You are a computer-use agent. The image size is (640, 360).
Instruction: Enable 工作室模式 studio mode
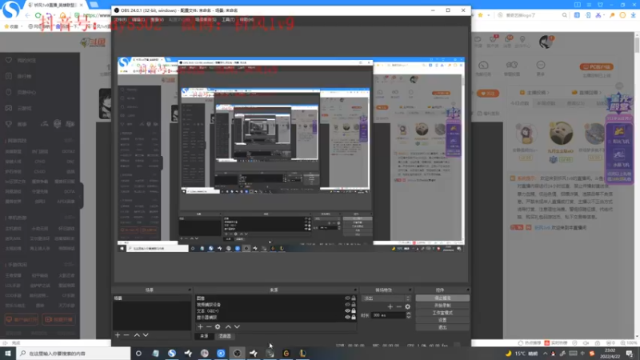[442, 313]
